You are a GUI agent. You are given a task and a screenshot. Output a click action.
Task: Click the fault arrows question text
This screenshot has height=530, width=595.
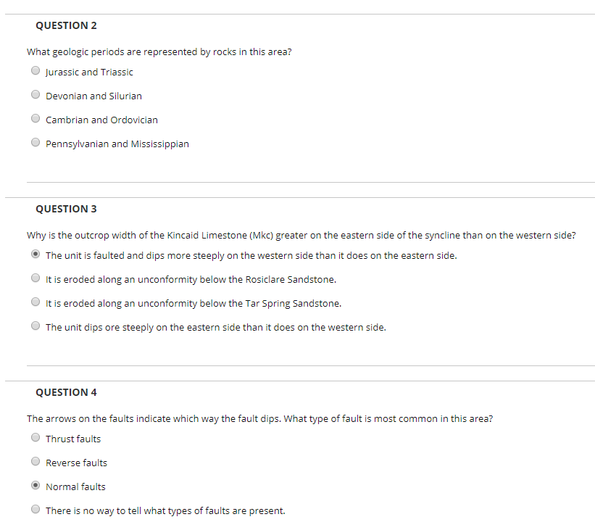click(x=259, y=419)
